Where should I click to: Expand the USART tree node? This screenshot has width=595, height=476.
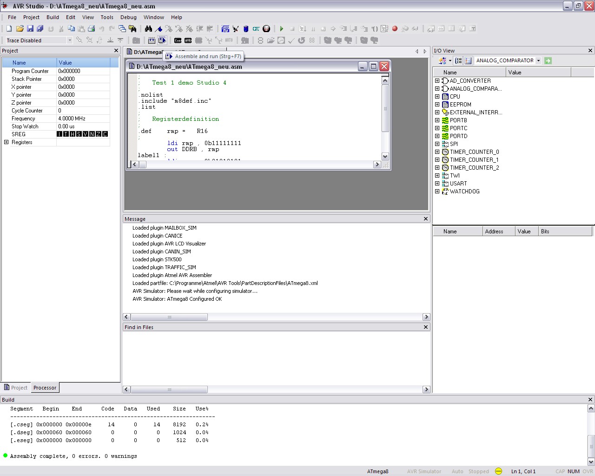point(437,184)
